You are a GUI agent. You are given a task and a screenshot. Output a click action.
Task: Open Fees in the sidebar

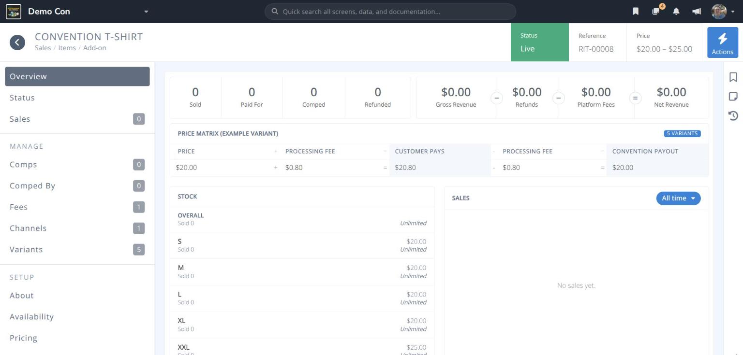pyautogui.click(x=77, y=207)
